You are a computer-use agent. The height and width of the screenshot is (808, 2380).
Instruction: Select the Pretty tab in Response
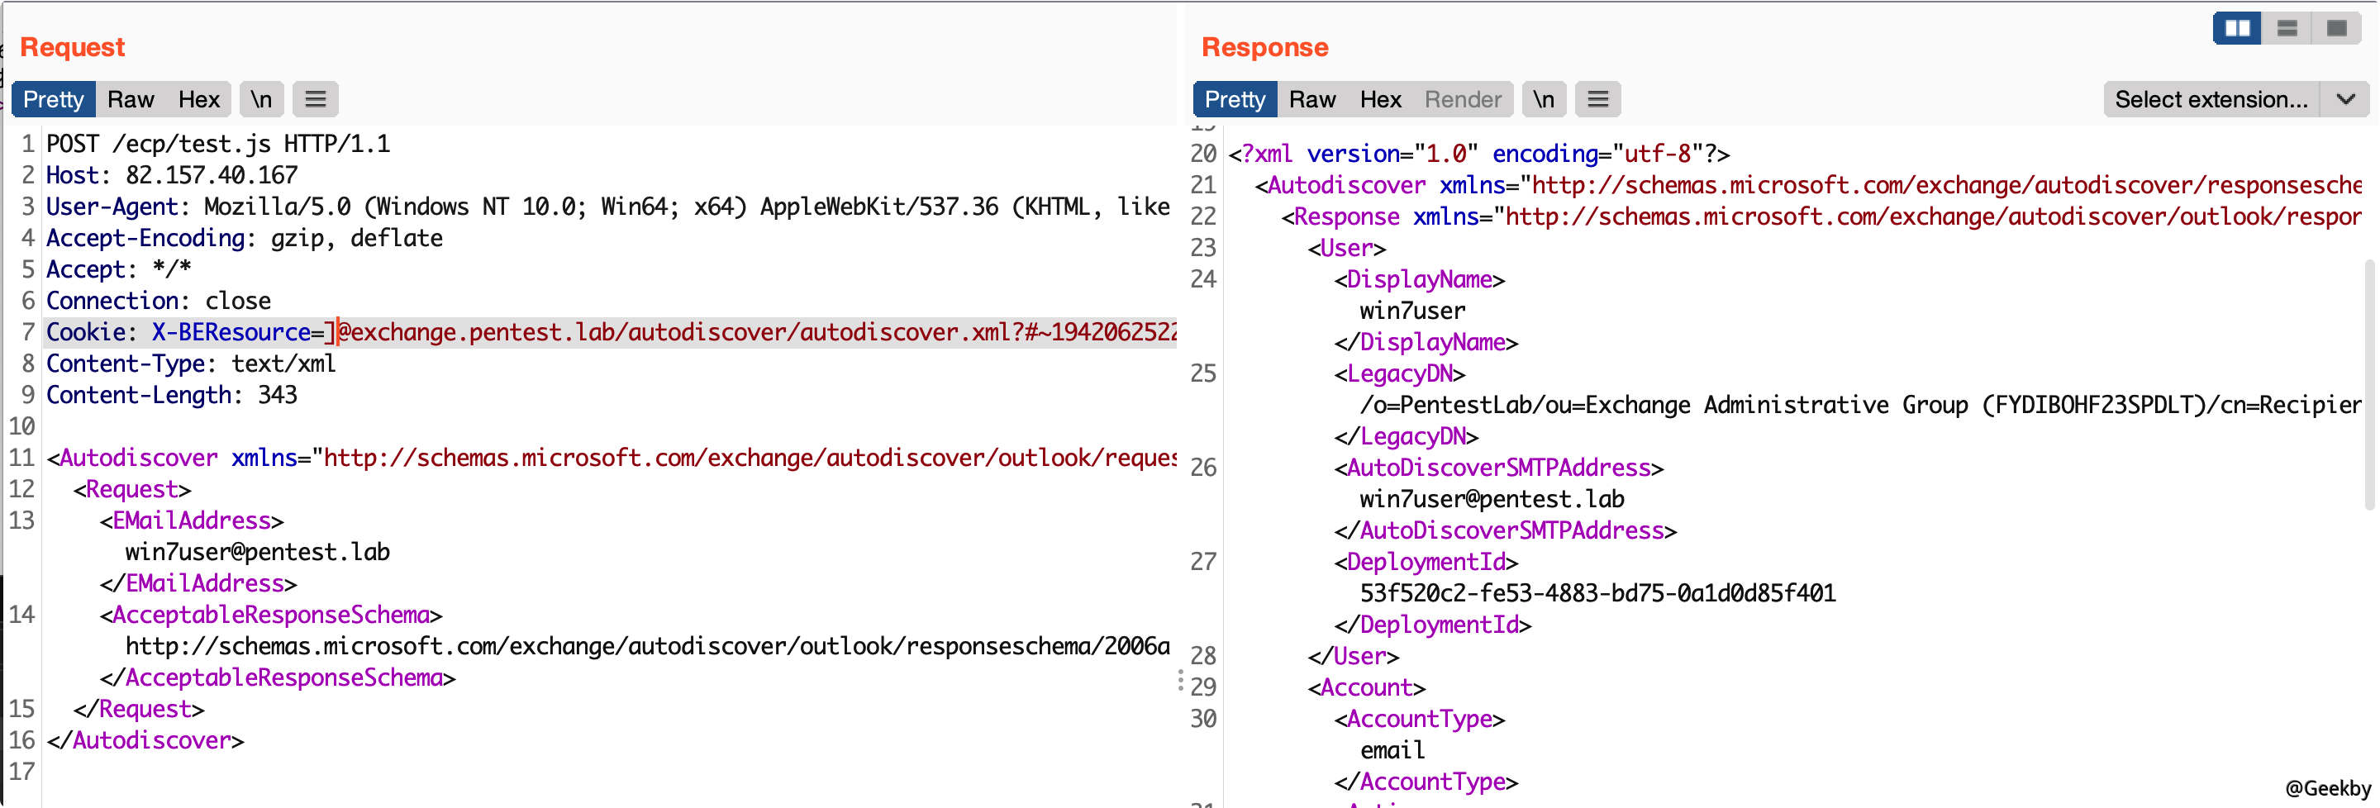tap(1235, 99)
